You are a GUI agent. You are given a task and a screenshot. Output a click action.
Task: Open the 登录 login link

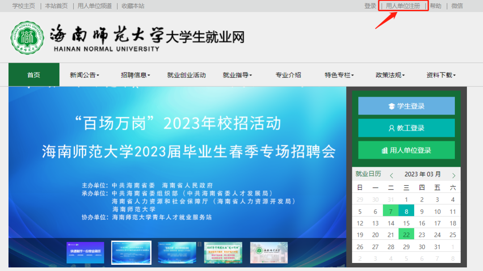coord(370,6)
